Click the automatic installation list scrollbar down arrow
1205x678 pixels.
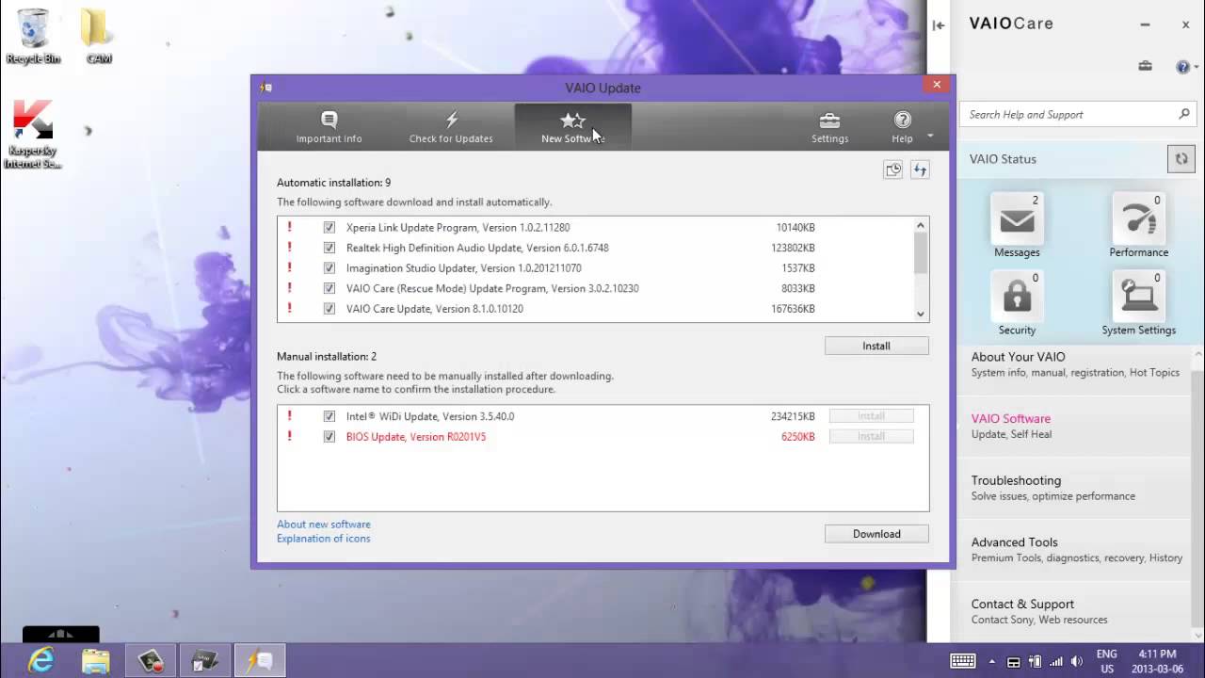click(921, 315)
